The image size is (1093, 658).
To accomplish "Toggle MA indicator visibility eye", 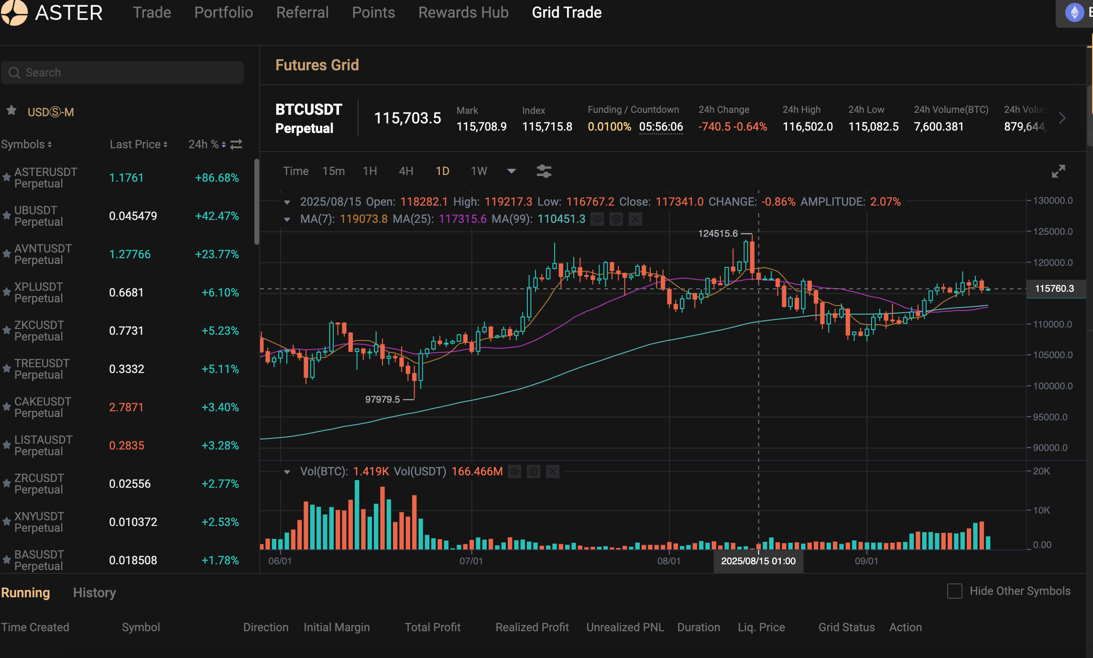I will coord(597,219).
